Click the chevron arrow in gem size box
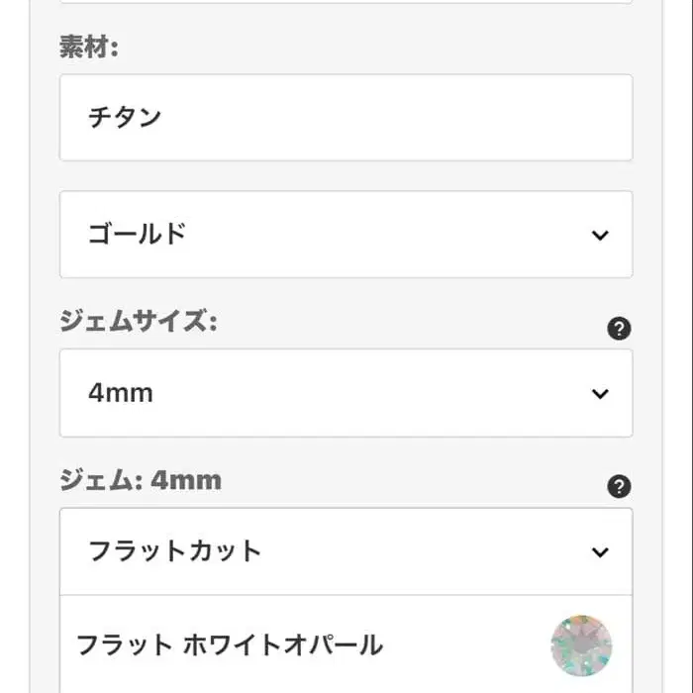This screenshot has width=693, height=693. coord(600,393)
